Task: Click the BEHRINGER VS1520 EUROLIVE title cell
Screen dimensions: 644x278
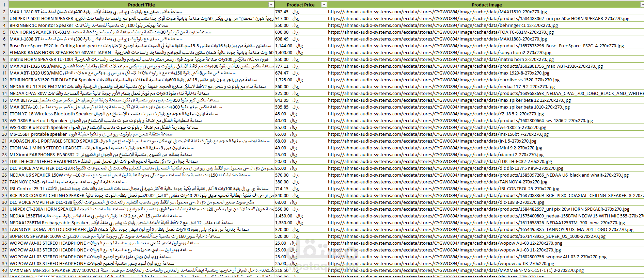Action: tap(141, 80)
